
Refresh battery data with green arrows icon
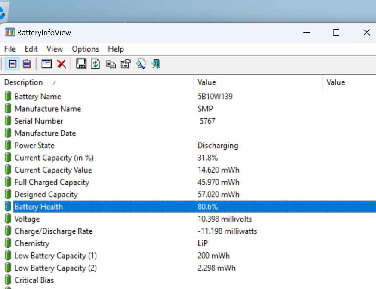(x=96, y=64)
